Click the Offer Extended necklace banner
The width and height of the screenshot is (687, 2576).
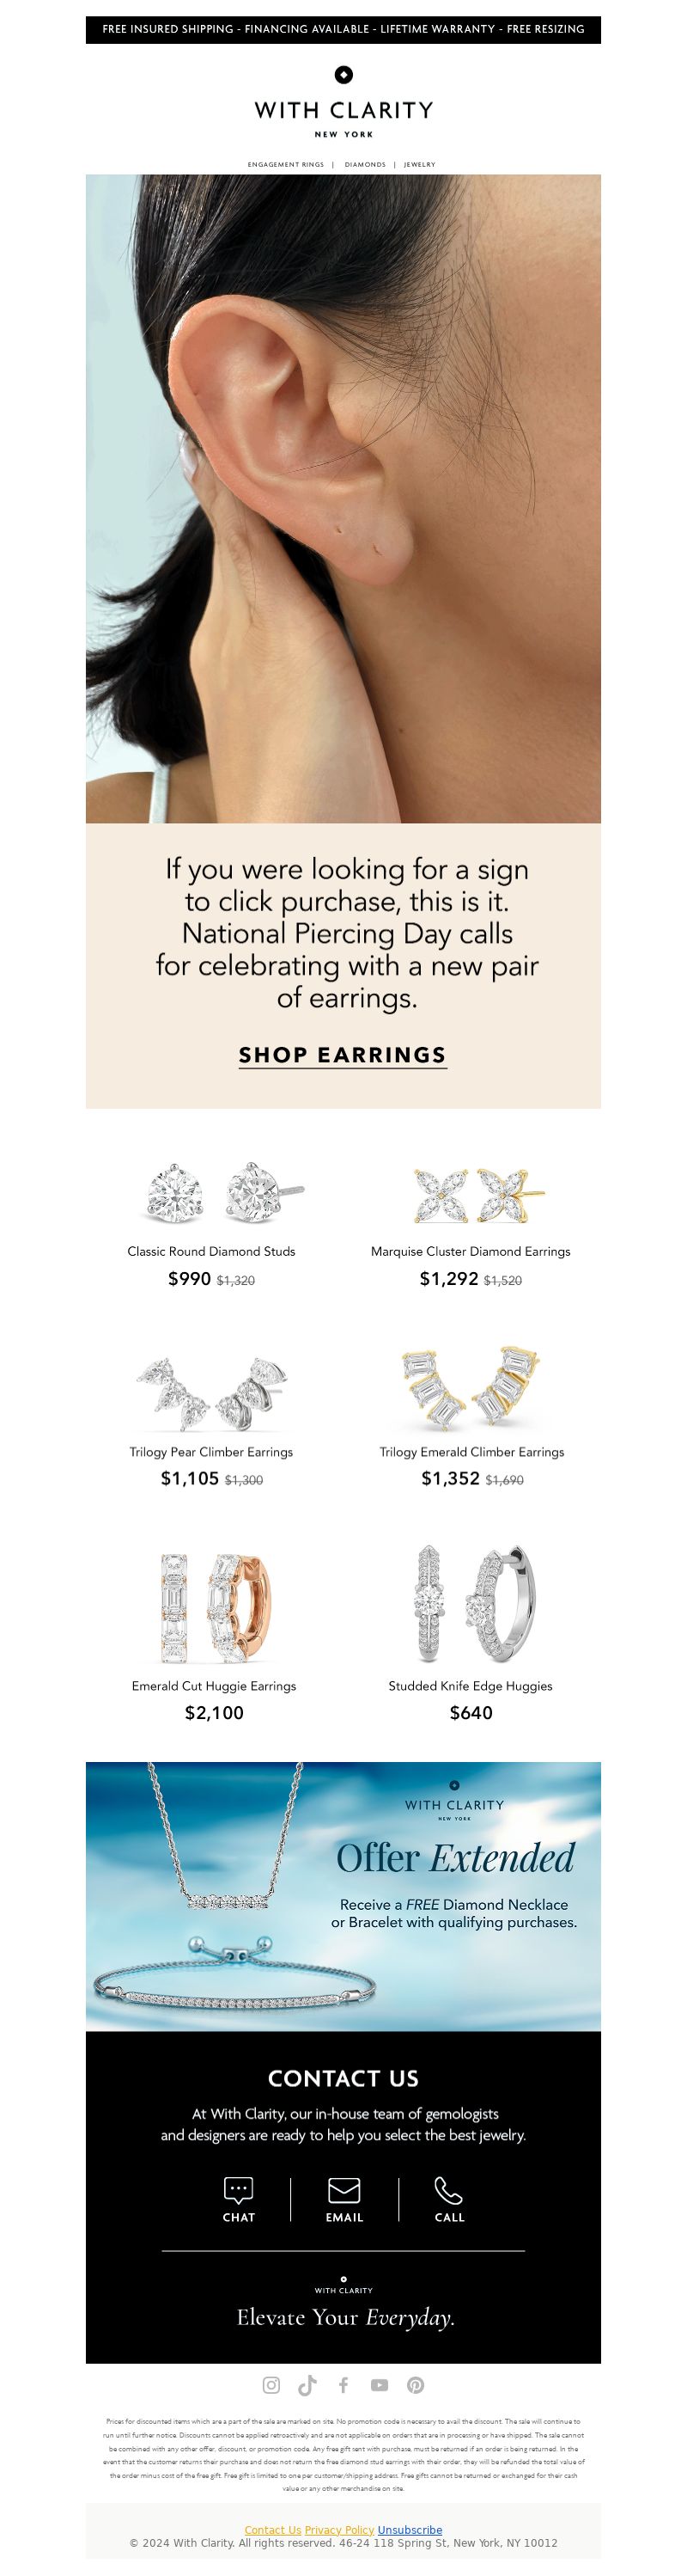pos(343,1896)
